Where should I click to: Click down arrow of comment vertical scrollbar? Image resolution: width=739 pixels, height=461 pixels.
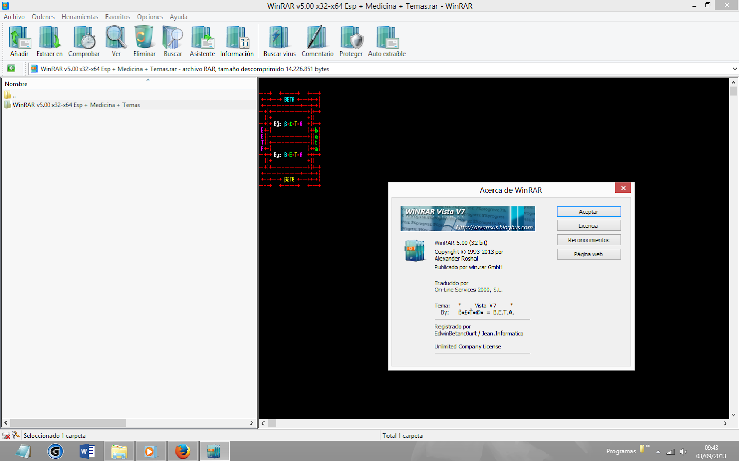(x=734, y=415)
